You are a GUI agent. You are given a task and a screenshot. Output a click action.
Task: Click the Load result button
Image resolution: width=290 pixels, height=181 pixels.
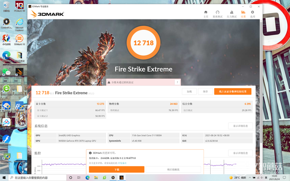(x=189, y=91)
